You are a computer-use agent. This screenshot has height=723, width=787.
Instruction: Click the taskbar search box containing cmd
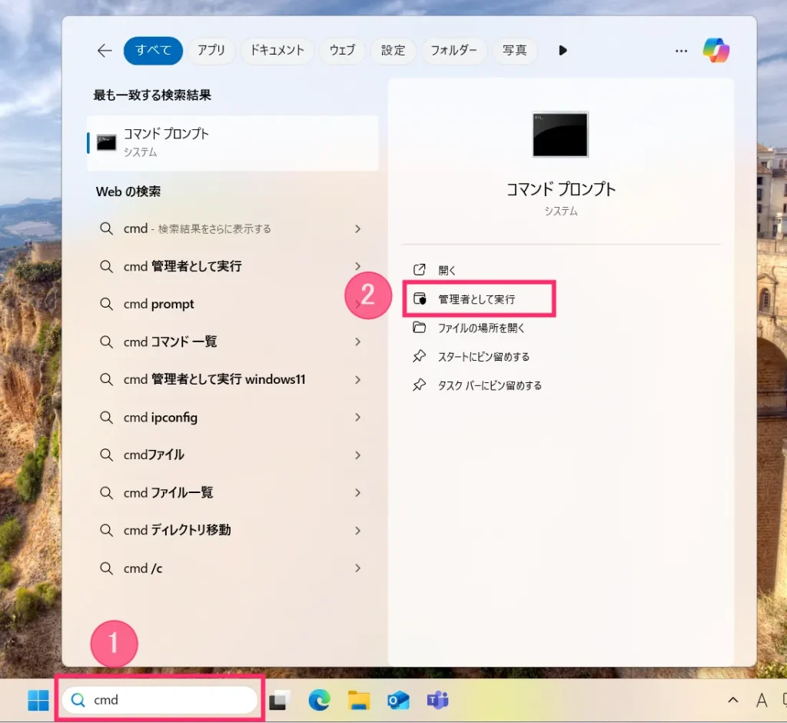point(160,700)
